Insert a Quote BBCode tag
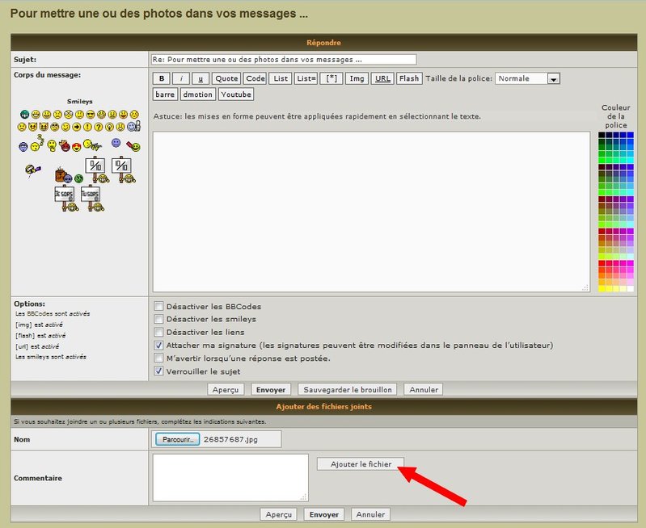Screen dimensions: 646x528 (226, 78)
